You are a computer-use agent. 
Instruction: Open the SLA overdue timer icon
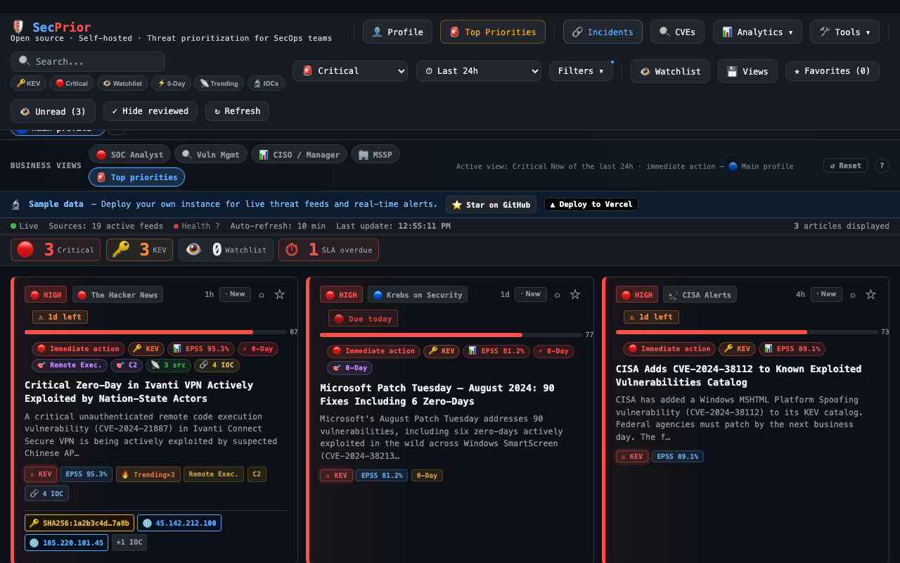click(292, 249)
